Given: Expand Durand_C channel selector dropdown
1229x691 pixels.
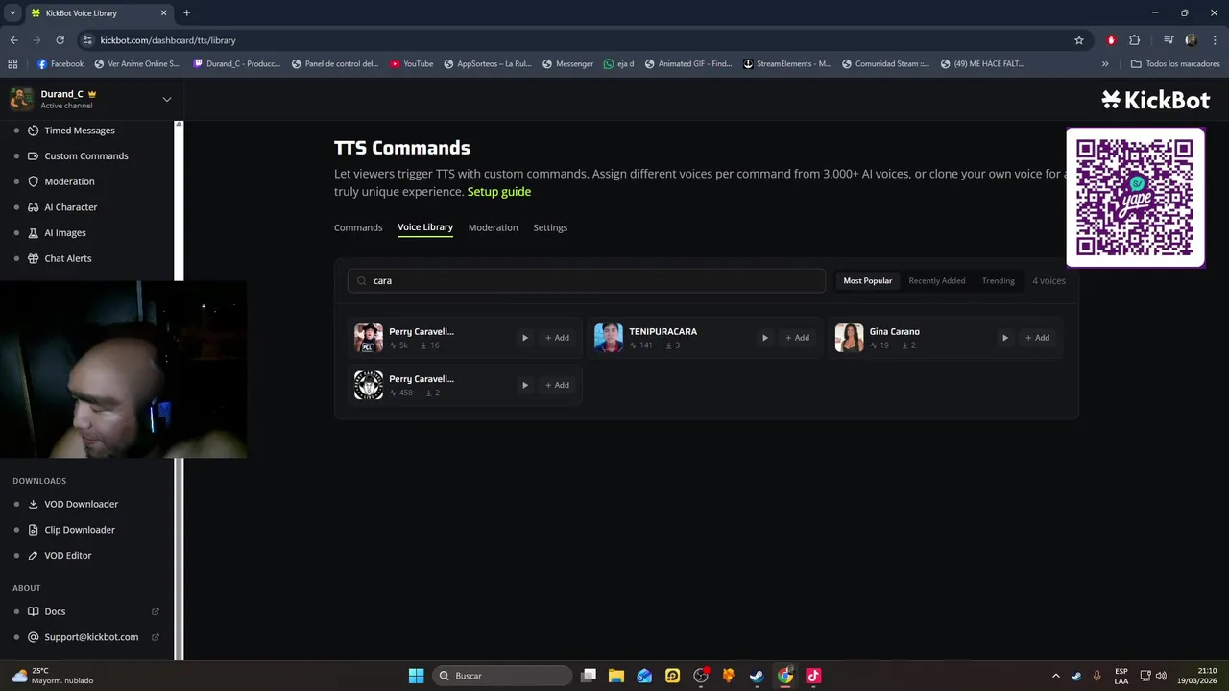Looking at the screenshot, I should point(167,99).
